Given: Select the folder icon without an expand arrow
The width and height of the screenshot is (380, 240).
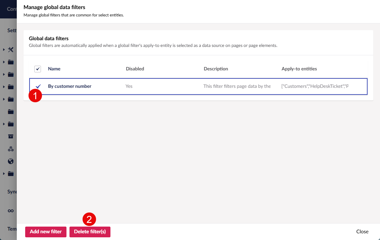Looking at the screenshot, I should (11, 112).
